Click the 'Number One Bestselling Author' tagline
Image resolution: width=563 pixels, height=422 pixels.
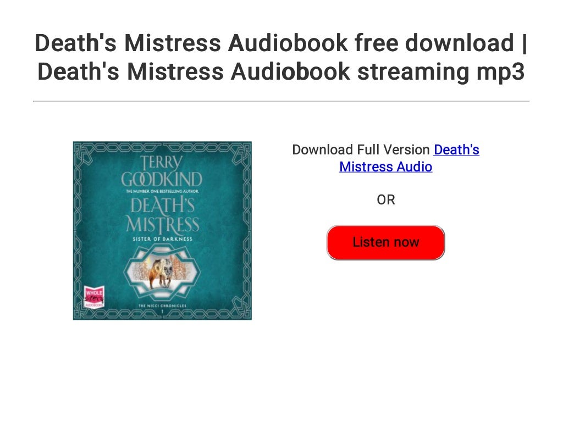click(x=162, y=191)
